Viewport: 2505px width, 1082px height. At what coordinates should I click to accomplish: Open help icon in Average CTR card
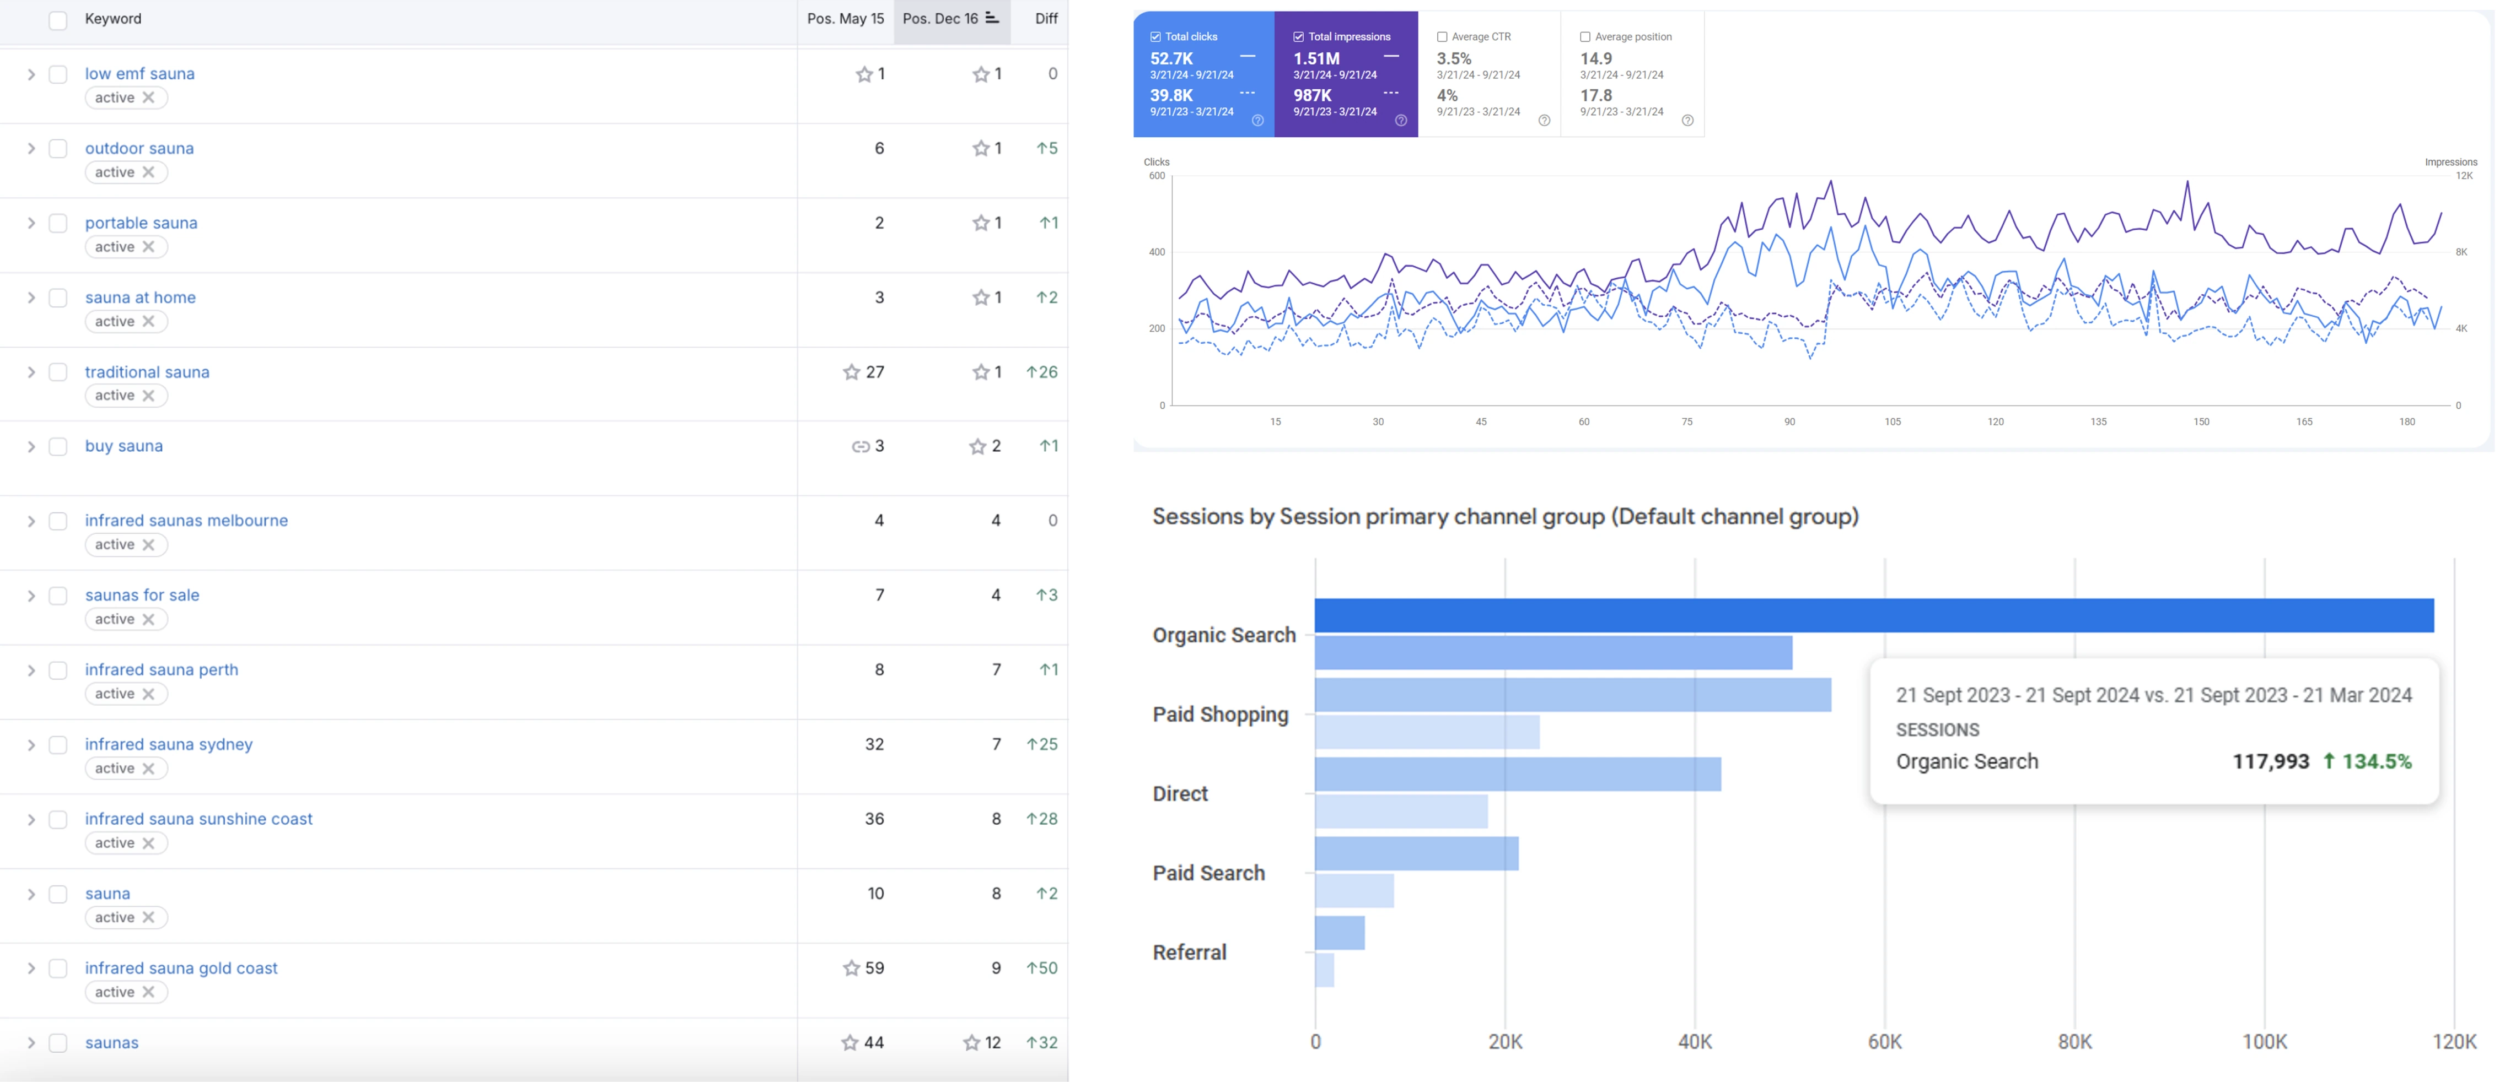1544,121
